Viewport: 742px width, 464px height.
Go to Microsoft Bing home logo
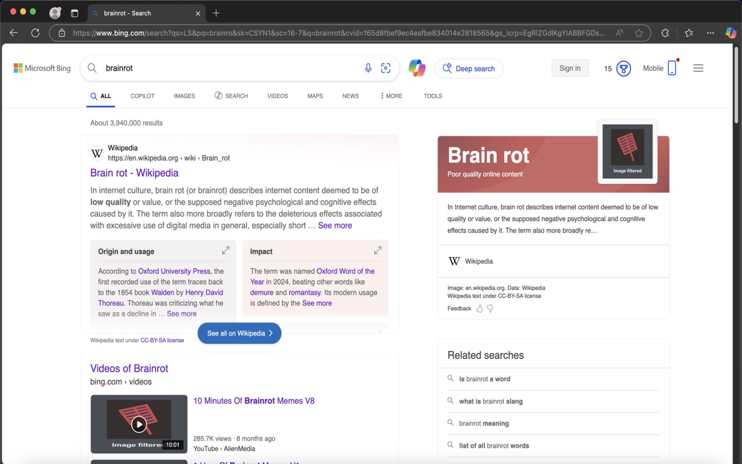(x=42, y=68)
